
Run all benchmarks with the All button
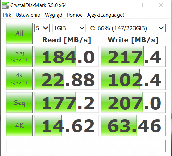click(19, 33)
